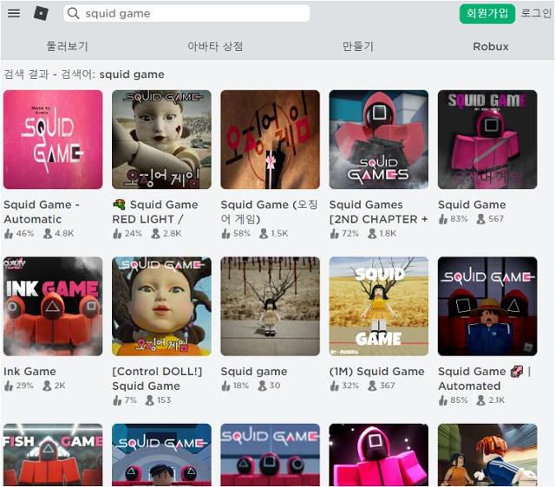The width and height of the screenshot is (555, 487).
Task: Click the squid game search field
Action: [x=191, y=14]
